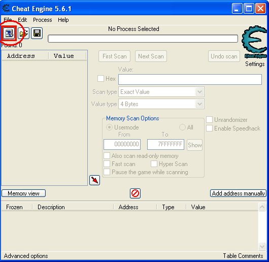Toggle the Hyper Scan checkbox
This screenshot has width=269, height=262.
point(154,164)
